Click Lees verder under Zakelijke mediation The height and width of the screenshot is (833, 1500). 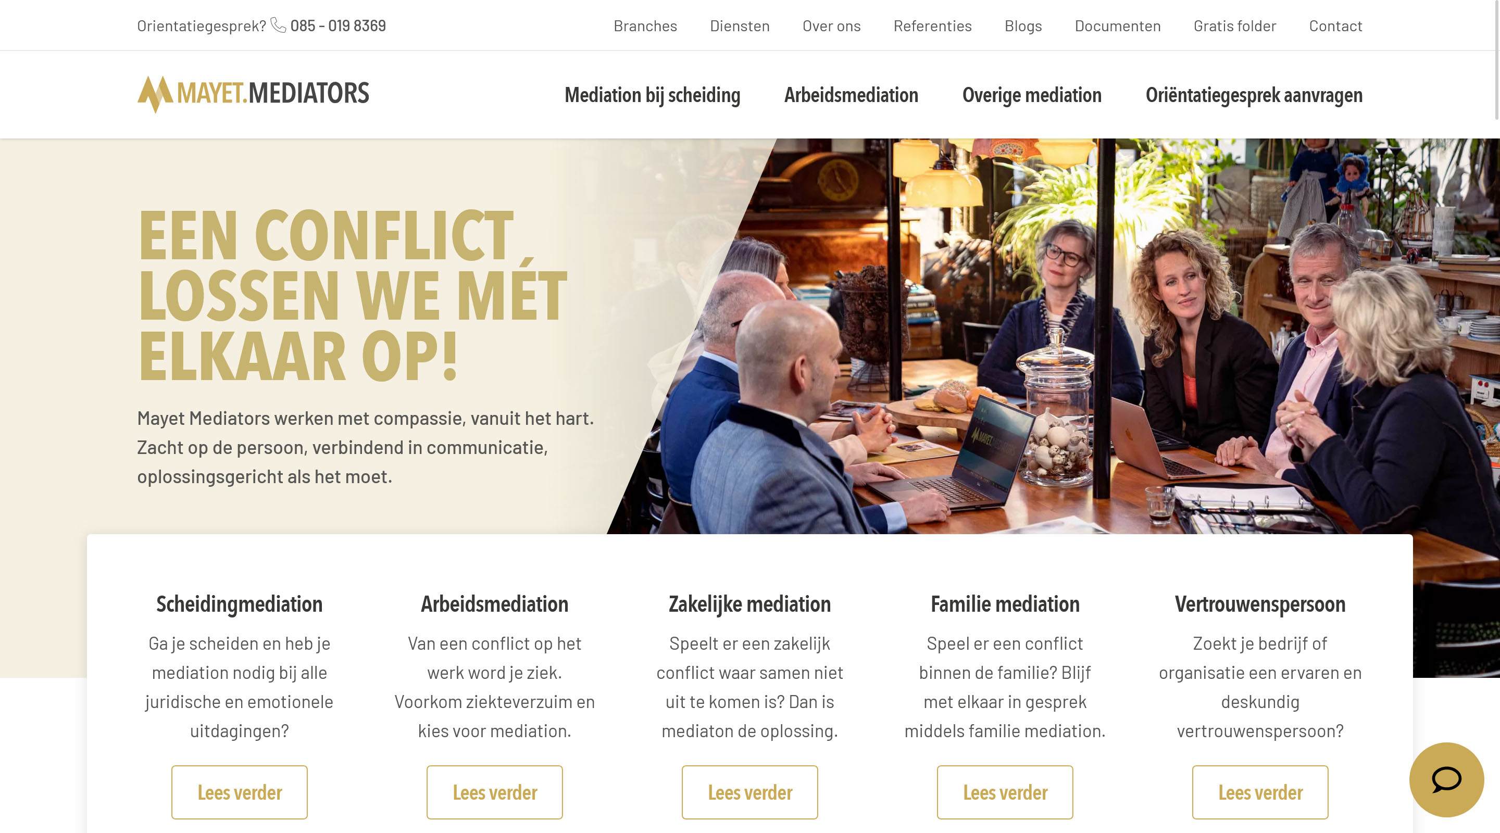[x=749, y=792]
